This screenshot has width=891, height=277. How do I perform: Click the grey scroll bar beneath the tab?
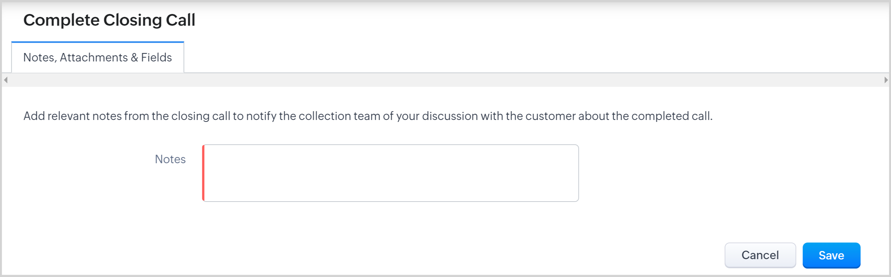[x=445, y=80]
